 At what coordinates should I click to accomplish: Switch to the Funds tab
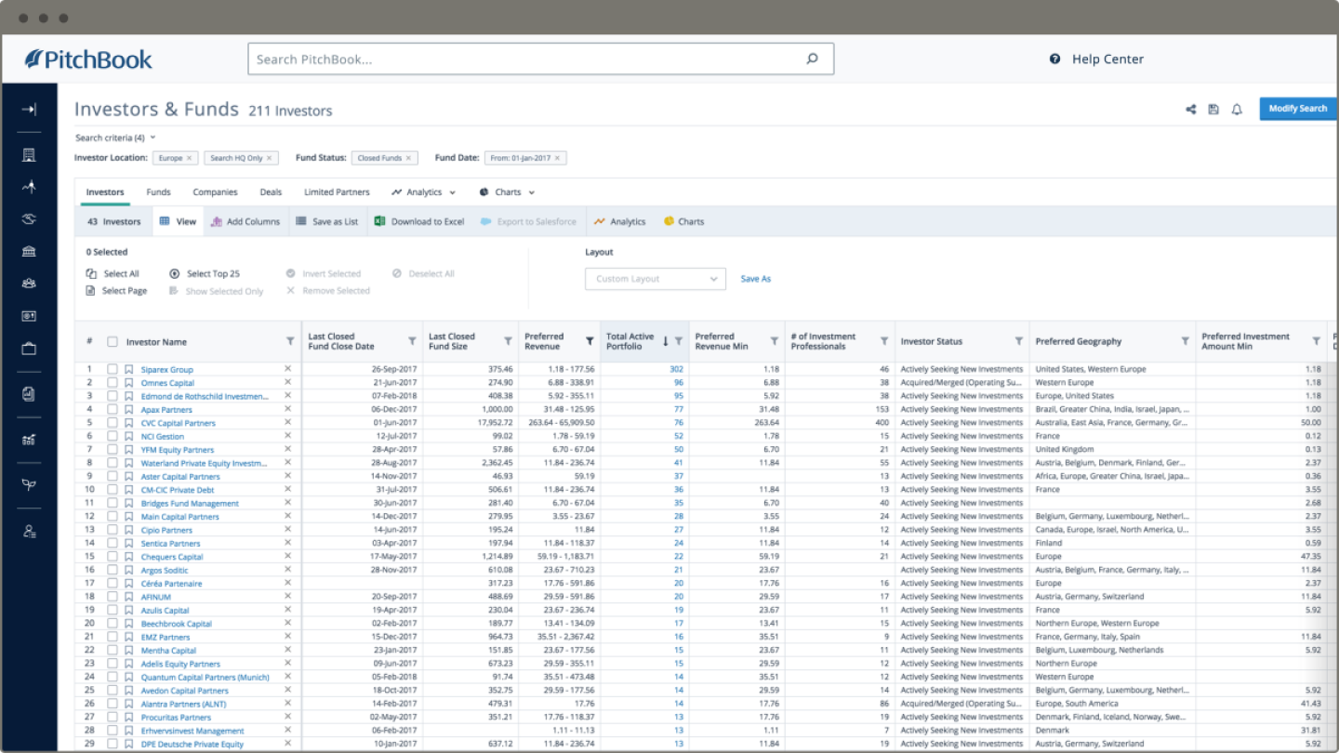(158, 192)
